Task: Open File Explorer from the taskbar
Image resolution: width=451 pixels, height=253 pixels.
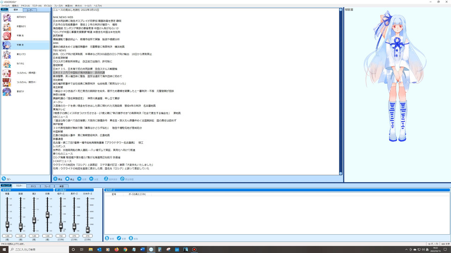Action: (91, 249)
